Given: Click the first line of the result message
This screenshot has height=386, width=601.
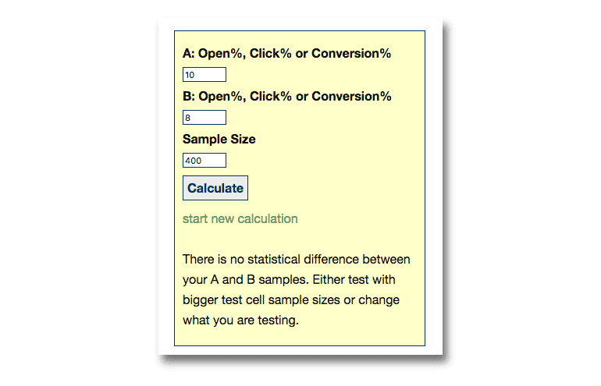Looking at the screenshot, I should pyautogui.click(x=296, y=259).
